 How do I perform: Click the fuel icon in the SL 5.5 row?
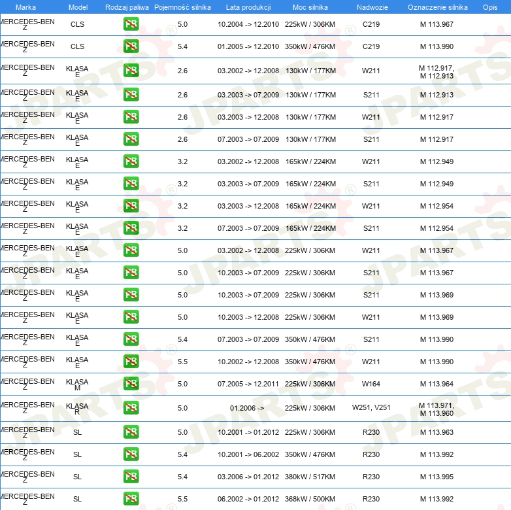[x=131, y=499]
